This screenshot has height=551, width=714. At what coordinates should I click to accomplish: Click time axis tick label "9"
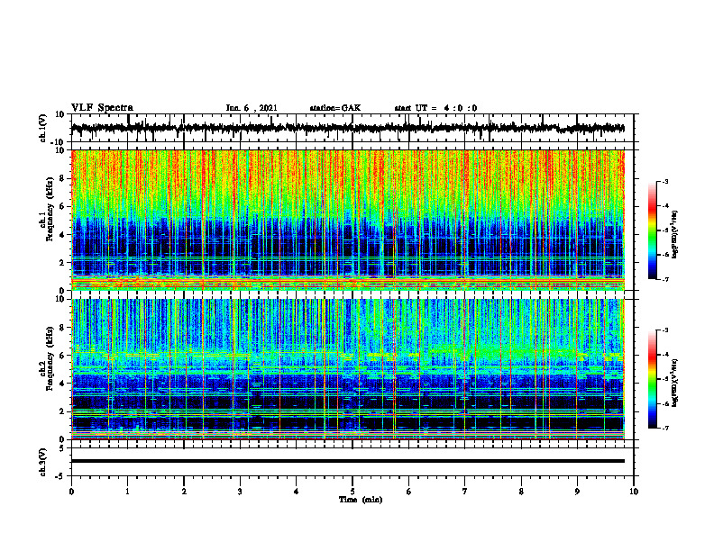(577, 492)
